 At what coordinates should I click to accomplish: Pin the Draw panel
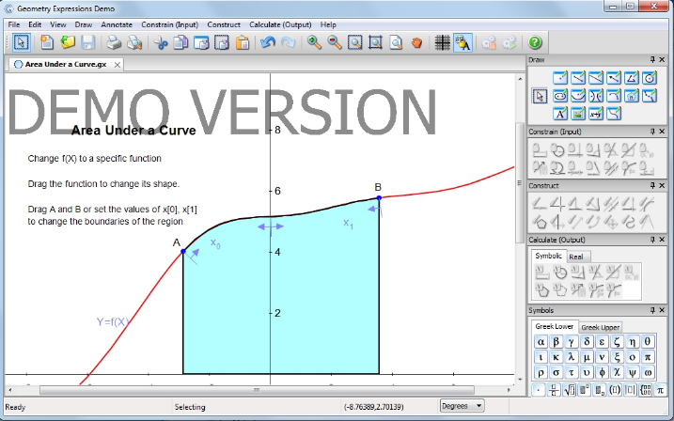pos(653,60)
